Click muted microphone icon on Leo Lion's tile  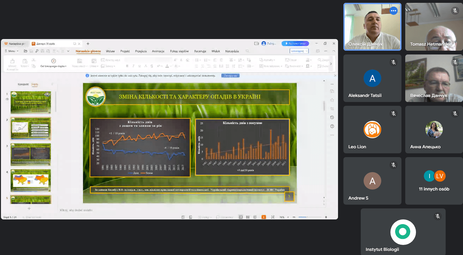(394, 114)
